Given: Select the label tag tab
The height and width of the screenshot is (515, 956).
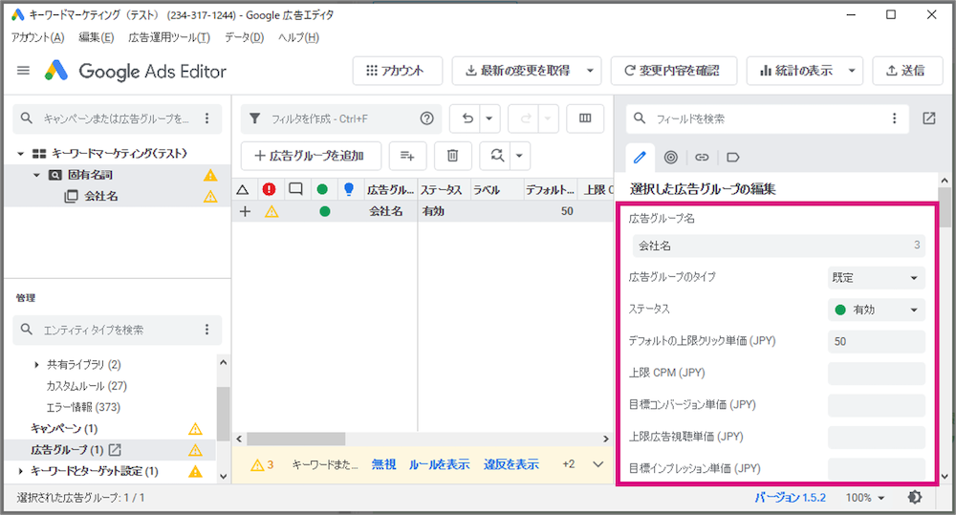Looking at the screenshot, I should tap(733, 158).
